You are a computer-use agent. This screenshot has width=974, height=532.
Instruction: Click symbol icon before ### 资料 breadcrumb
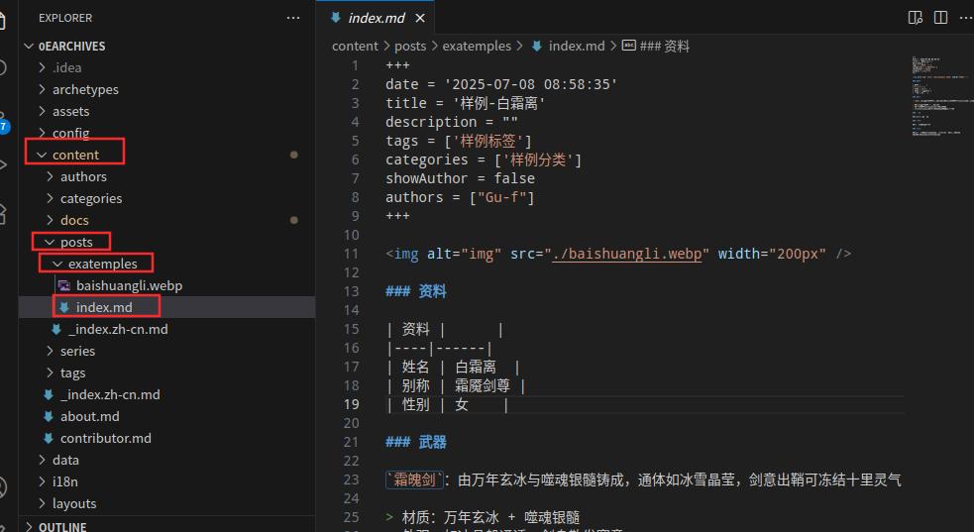click(628, 46)
